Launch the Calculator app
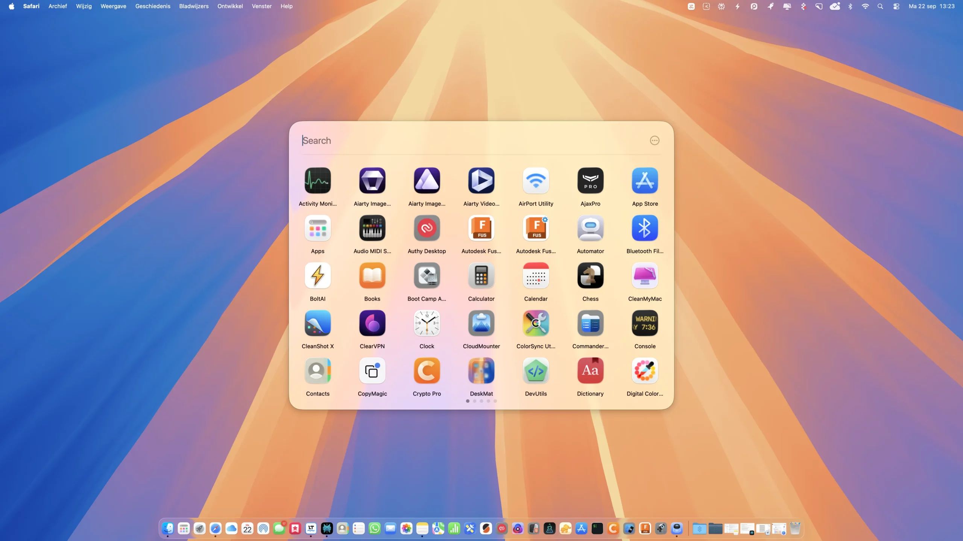963x541 pixels. (481, 276)
